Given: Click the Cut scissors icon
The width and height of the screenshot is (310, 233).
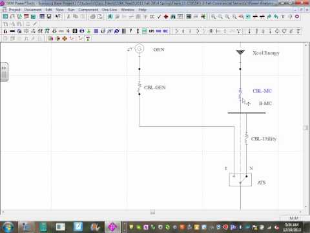Looking at the screenshot, I should pos(68,17).
